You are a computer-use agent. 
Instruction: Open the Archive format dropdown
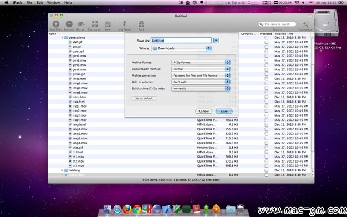point(201,63)
